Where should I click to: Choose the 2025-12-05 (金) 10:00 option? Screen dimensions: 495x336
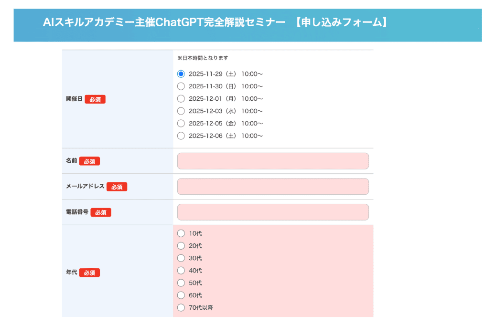pos(181,124)
